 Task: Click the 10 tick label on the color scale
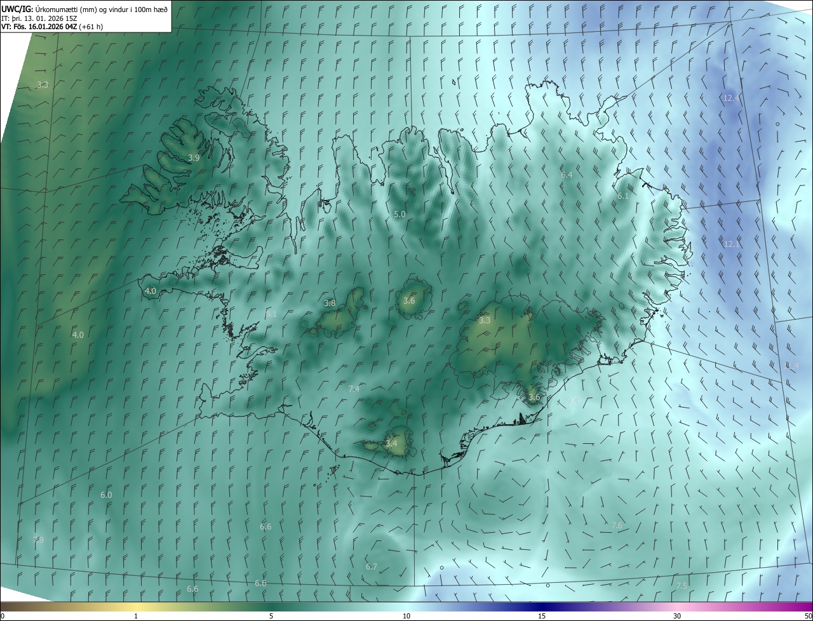click(x=406, y=616)
